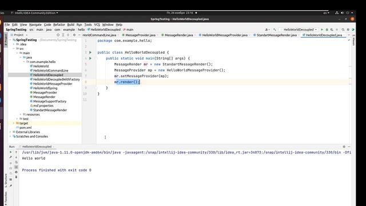Collapse the com.example.hello package

pyautogui.click(x=24, y=62)
